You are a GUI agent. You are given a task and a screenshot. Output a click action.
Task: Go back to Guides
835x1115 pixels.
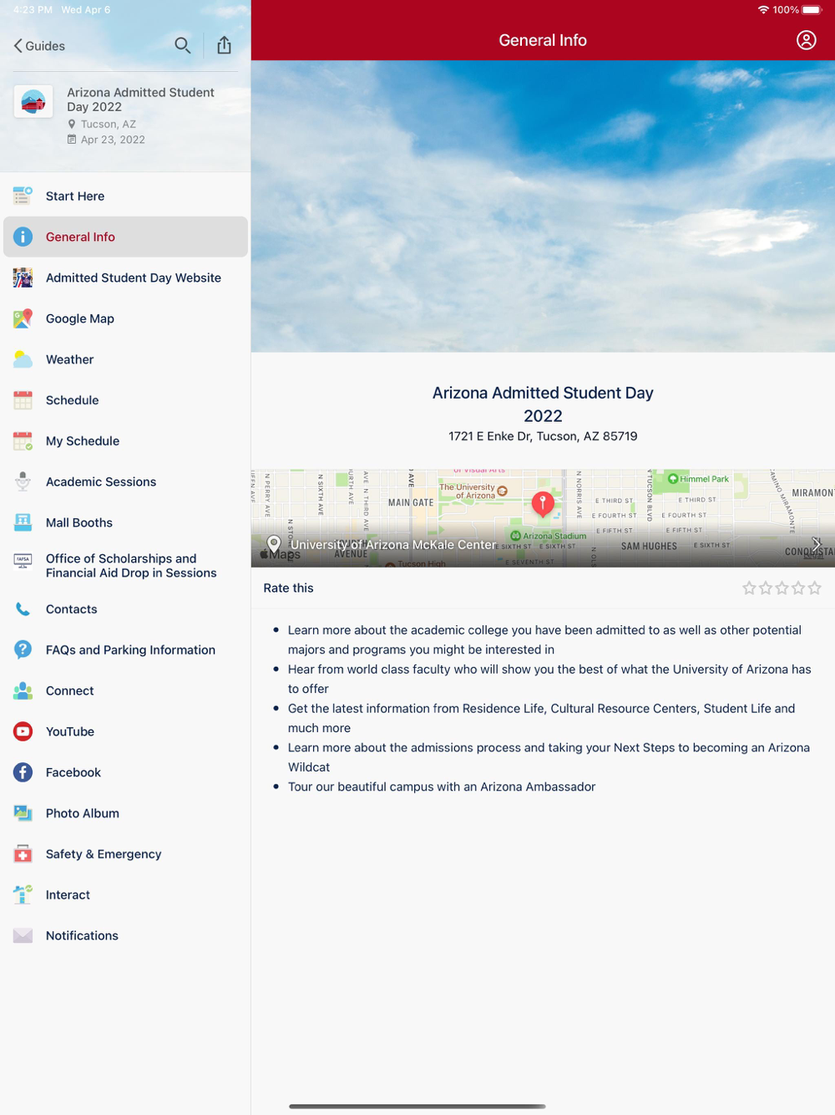pyautogui.click(x=39, y=46)
